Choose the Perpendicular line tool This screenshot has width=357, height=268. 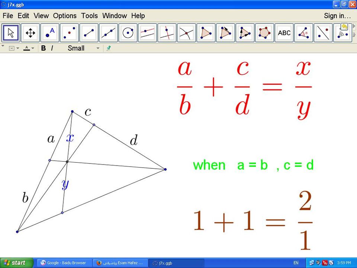click(x=167, y=33)
